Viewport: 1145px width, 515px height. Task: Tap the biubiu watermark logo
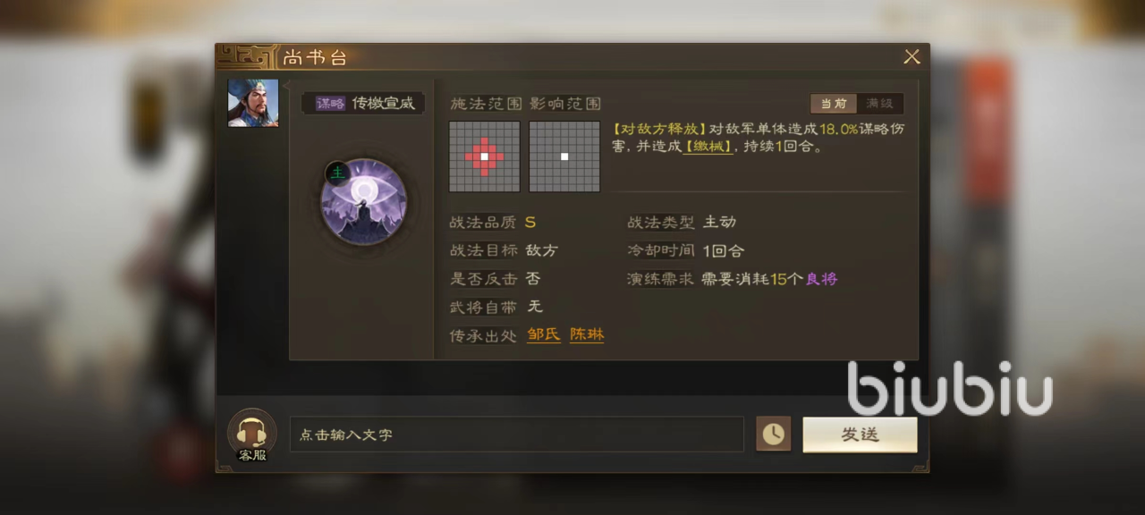point(949,388)
